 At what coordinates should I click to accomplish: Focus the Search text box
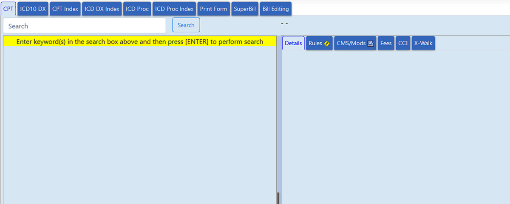coord(84,26)
